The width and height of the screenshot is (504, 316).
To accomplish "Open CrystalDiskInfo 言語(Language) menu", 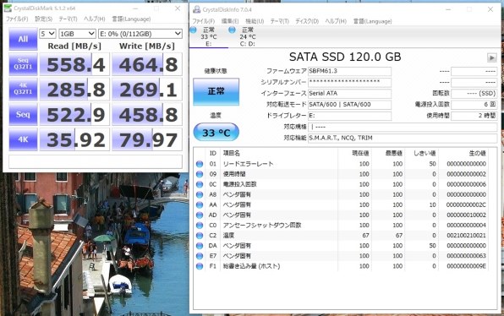I will 373,21.
